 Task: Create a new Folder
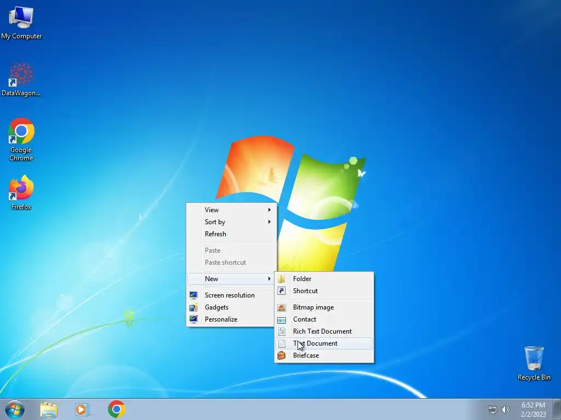pos(324,278)
